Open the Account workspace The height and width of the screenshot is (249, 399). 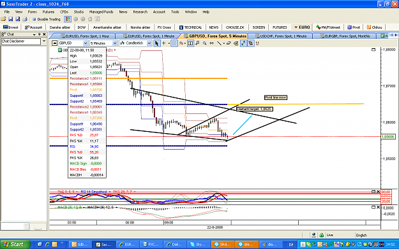click(34, 27)
